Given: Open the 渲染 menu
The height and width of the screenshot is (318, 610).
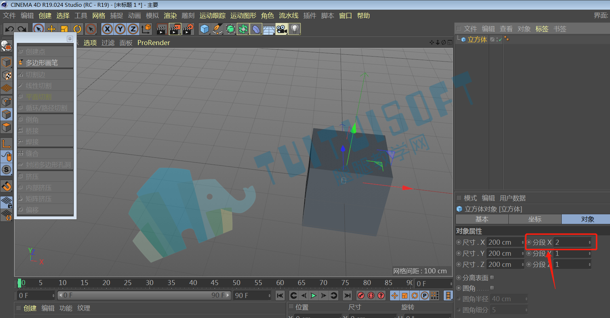Looking at the screenshot, I should pyautogui.click(x=170, y=16).
